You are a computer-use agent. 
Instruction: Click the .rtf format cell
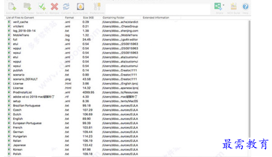coord(67,97)
